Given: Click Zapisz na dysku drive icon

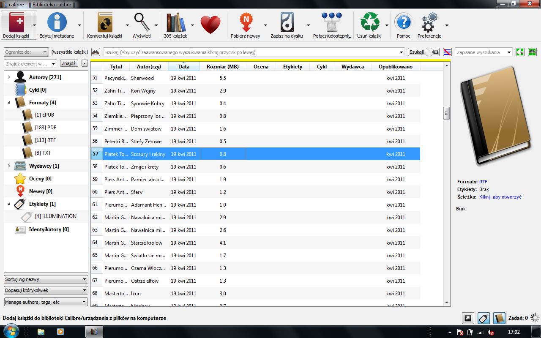Looking at the screenshot, I should 287,22.
